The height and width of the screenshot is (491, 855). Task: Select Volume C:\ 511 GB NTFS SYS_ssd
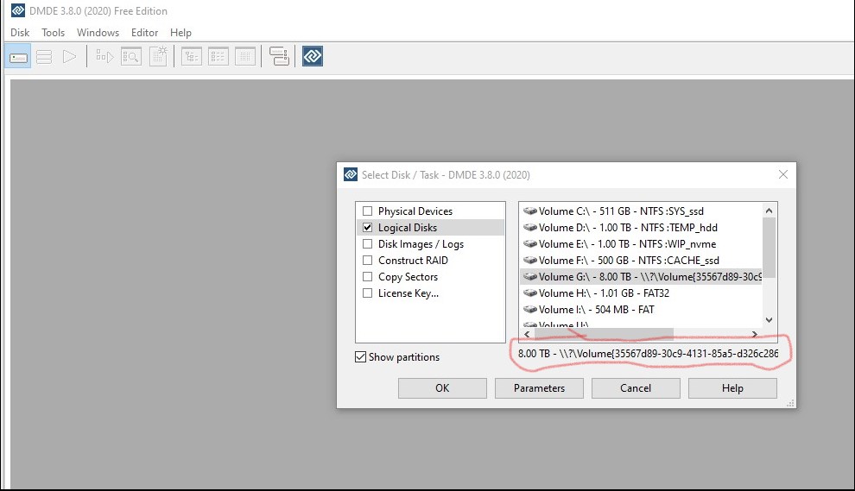[641, 211]
